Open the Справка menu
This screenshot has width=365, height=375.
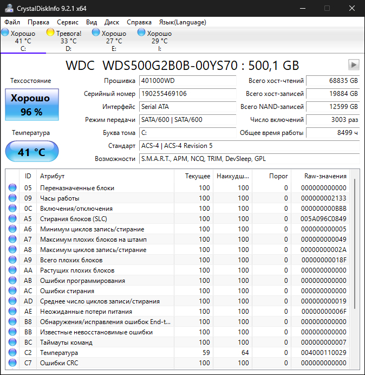pyautogui.click(x=139, y=22)
